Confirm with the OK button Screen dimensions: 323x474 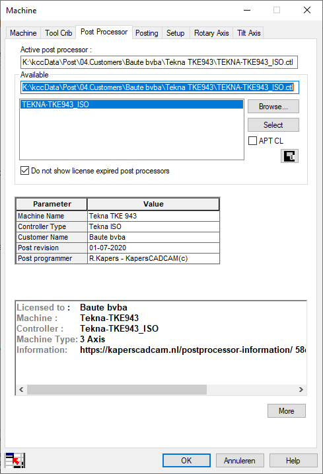coord(186,460)
